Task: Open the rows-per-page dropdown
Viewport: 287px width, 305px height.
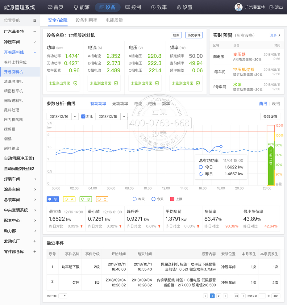Action: [x=63, y=296]
